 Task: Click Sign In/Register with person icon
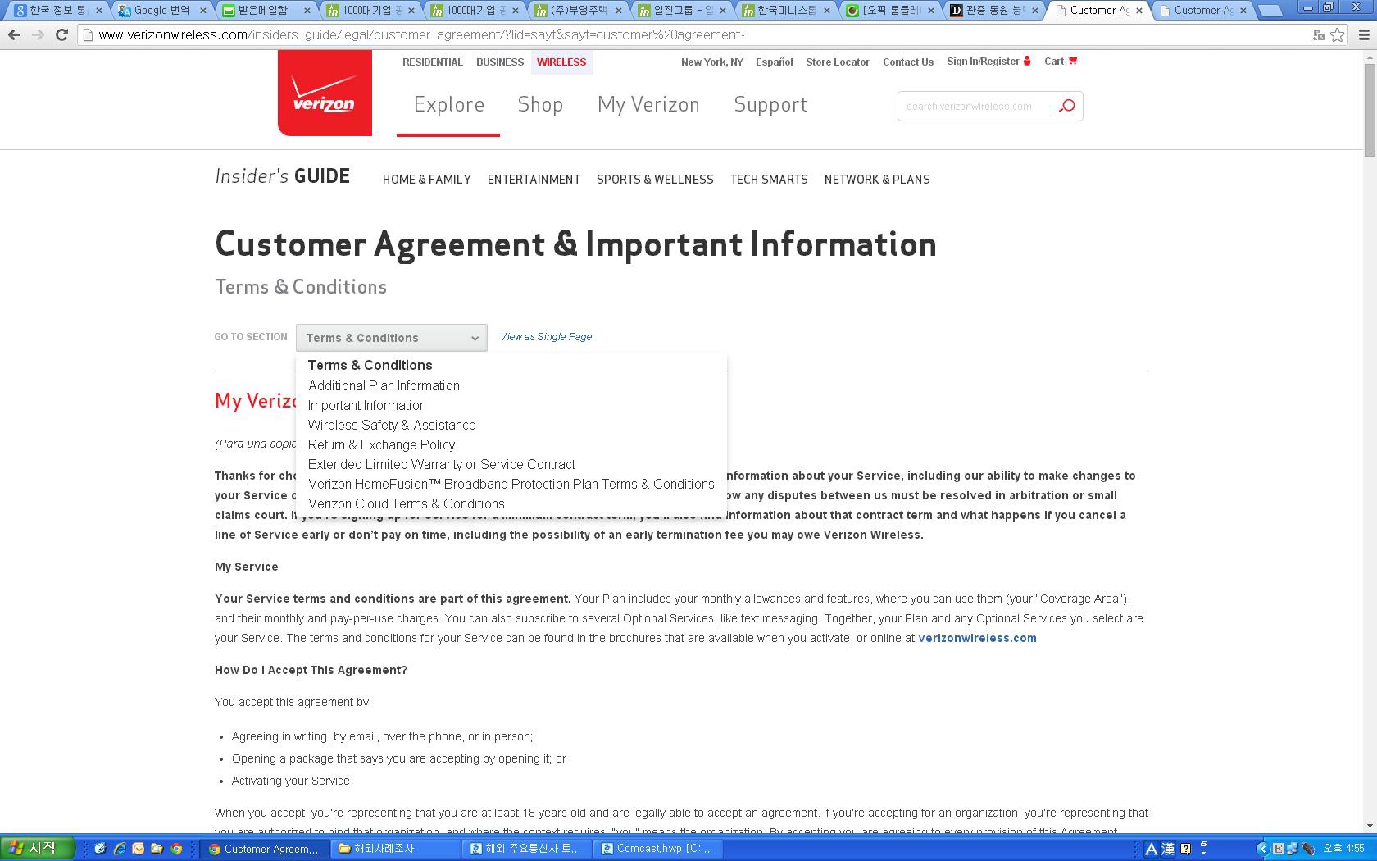[988, 61]
